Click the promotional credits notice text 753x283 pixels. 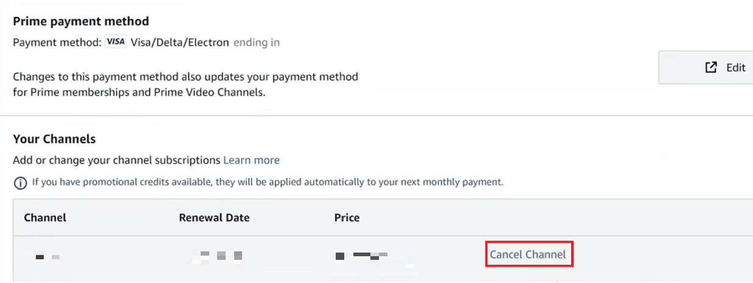(268, 182)
